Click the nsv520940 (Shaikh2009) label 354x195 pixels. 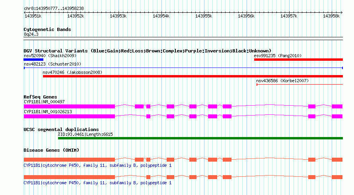50,56
